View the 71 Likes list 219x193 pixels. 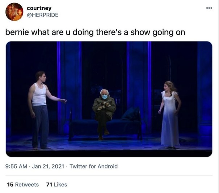(x=56, y=184)
